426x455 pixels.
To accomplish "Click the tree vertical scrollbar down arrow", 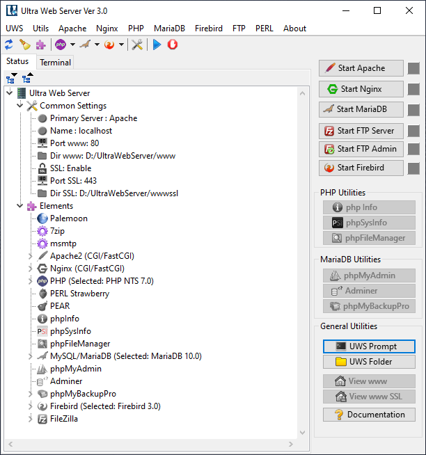I will pos(302,433).
